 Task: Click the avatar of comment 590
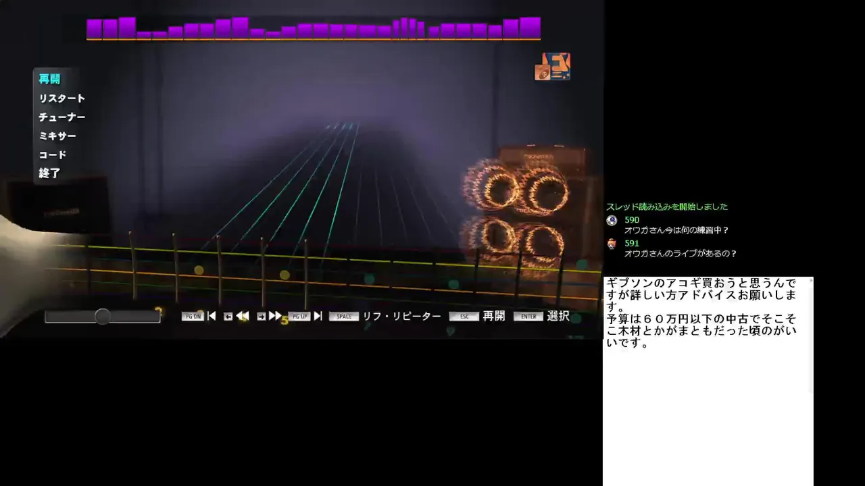[x=612, y=220]
